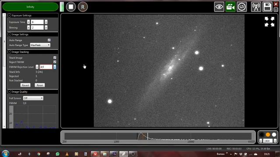Decrease Binning with left arrow
This screenshot has width=280, height=157.
28,27
